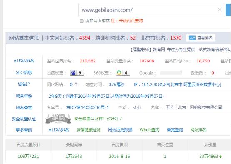Open the 友情链接检测 link
The width and height of the screenshot is (231, 164).
coord(88,130)
